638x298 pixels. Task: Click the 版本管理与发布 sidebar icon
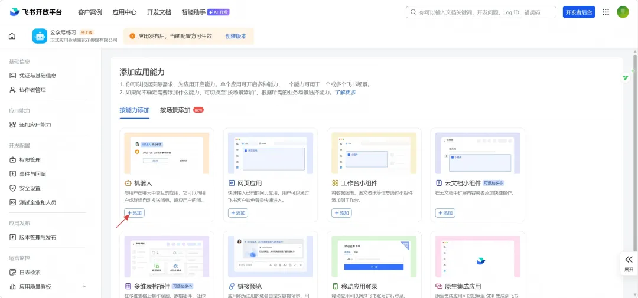click(12, 237)
